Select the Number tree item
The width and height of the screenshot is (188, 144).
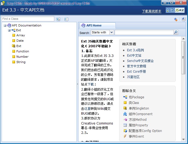[22, 57]
